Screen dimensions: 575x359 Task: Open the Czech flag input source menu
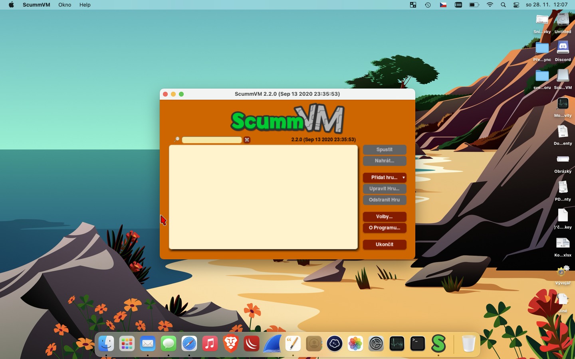coord(443,5)
